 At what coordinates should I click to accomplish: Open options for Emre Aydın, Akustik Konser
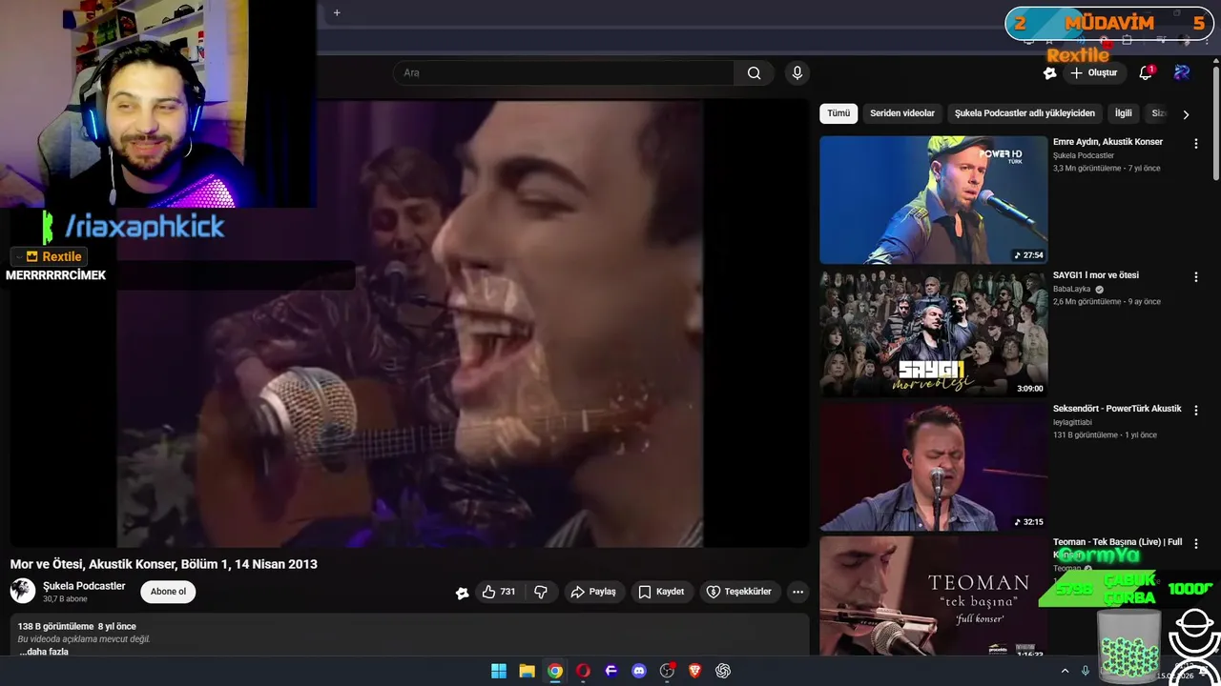click(x=1195, y=143)
